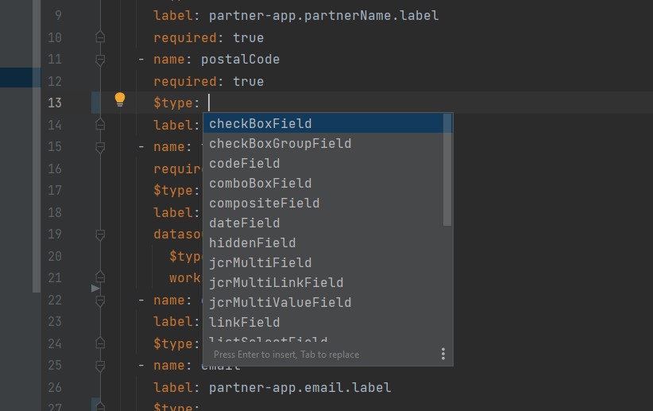Place cursor after partner-app.email.label text
653x411 pixels.
(x=392, y=387)
